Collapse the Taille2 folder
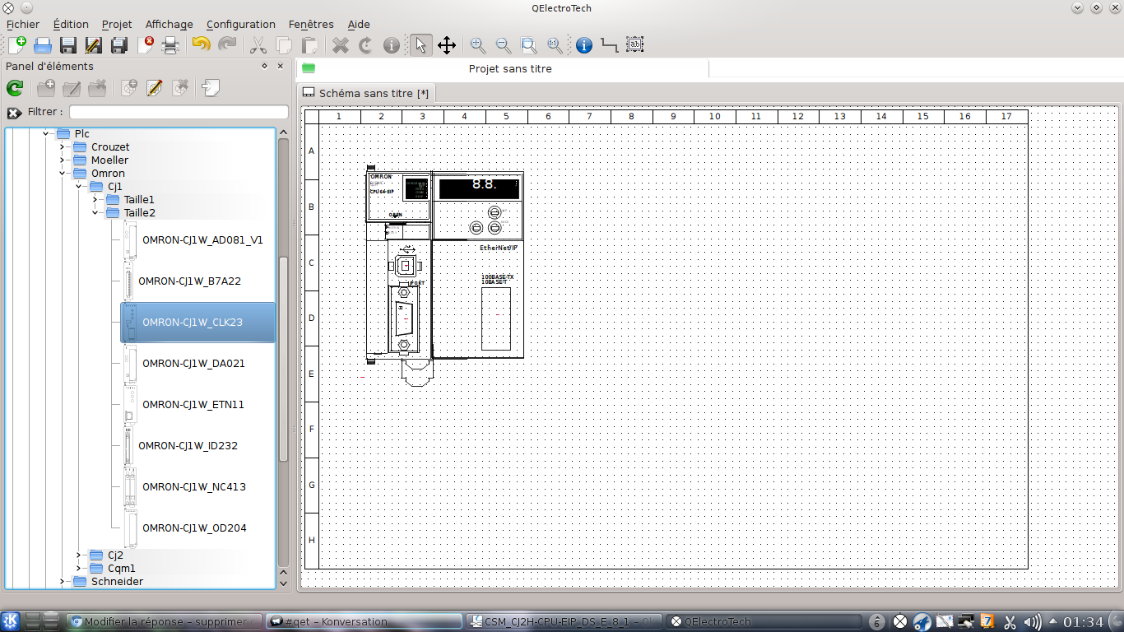The image size is (1124, 632). (95, 212)
